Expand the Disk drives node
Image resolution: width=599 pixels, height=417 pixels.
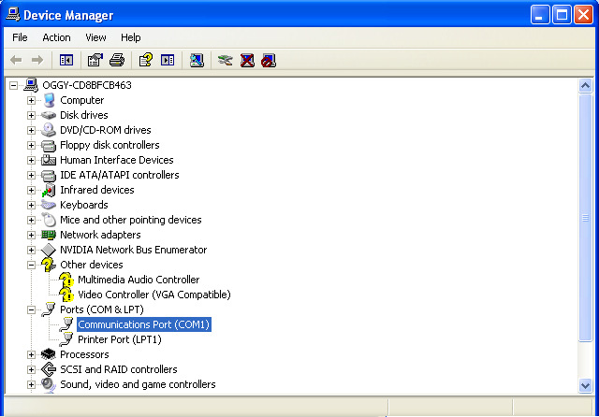(x=31, y=115)
